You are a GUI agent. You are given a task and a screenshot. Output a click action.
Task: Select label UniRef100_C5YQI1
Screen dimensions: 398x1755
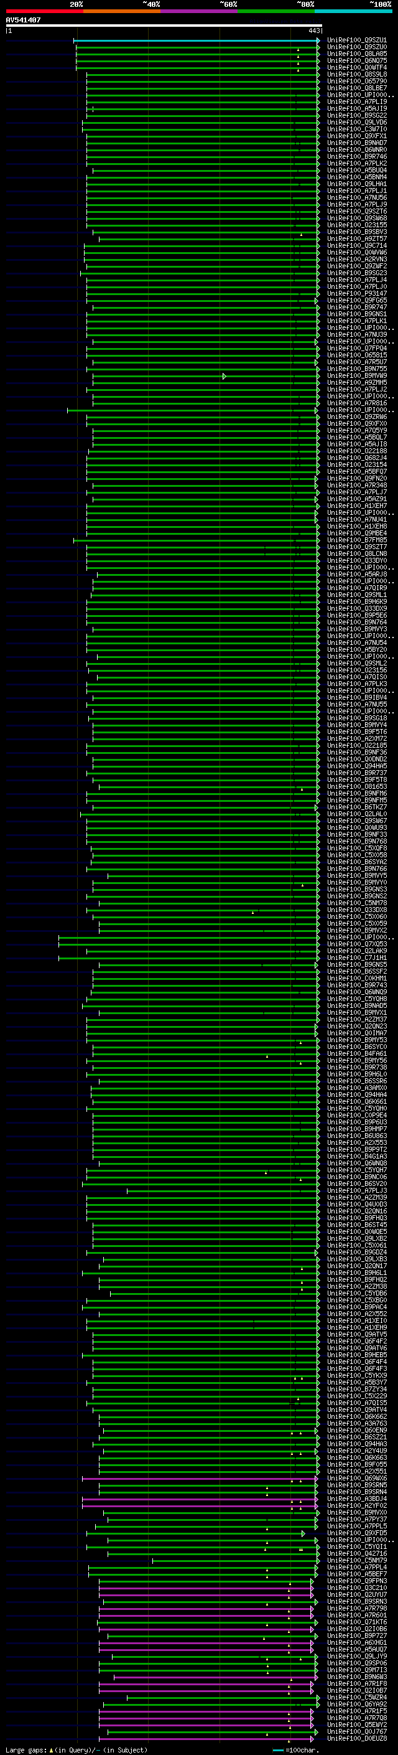[357, 1546]
